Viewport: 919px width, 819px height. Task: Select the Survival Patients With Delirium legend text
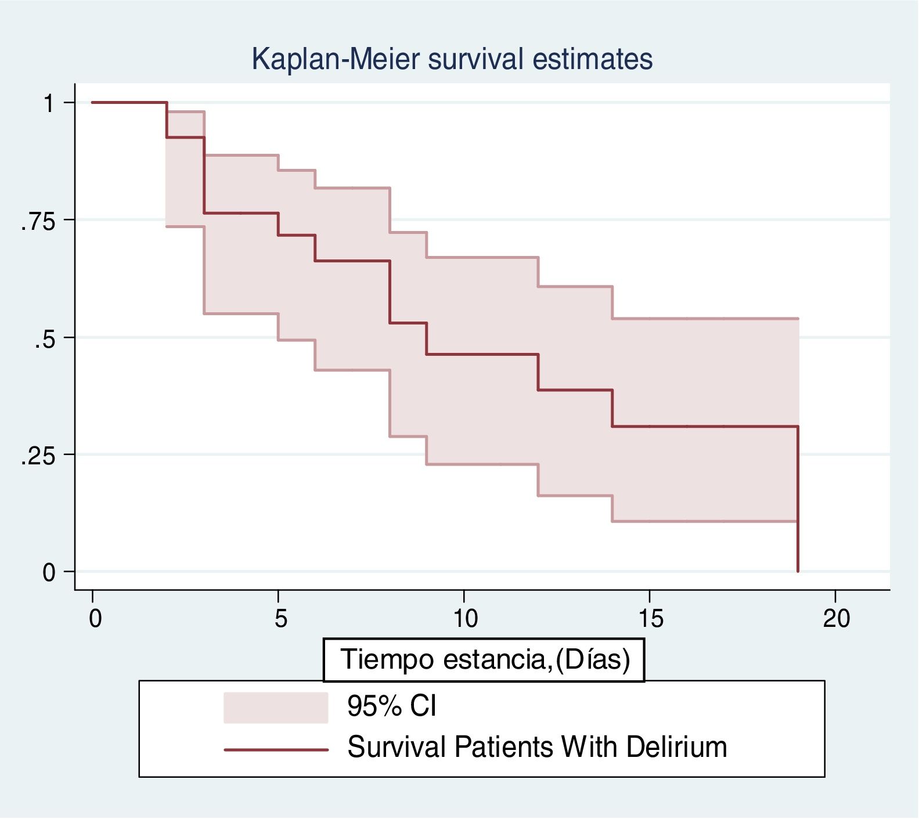coord(537,747)
